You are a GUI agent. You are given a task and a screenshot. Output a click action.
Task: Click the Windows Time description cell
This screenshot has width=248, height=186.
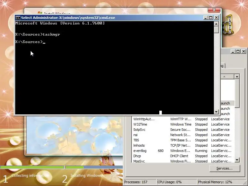pyautogui.click(x=181, y=124)
